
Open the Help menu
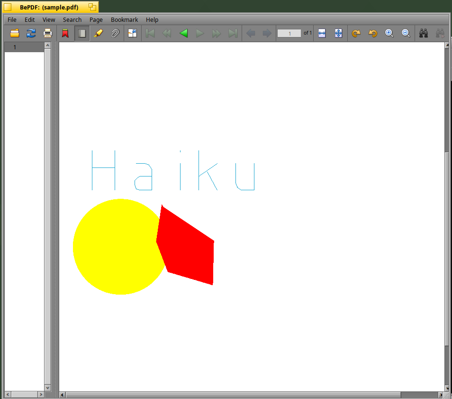(x=152, y=19)
